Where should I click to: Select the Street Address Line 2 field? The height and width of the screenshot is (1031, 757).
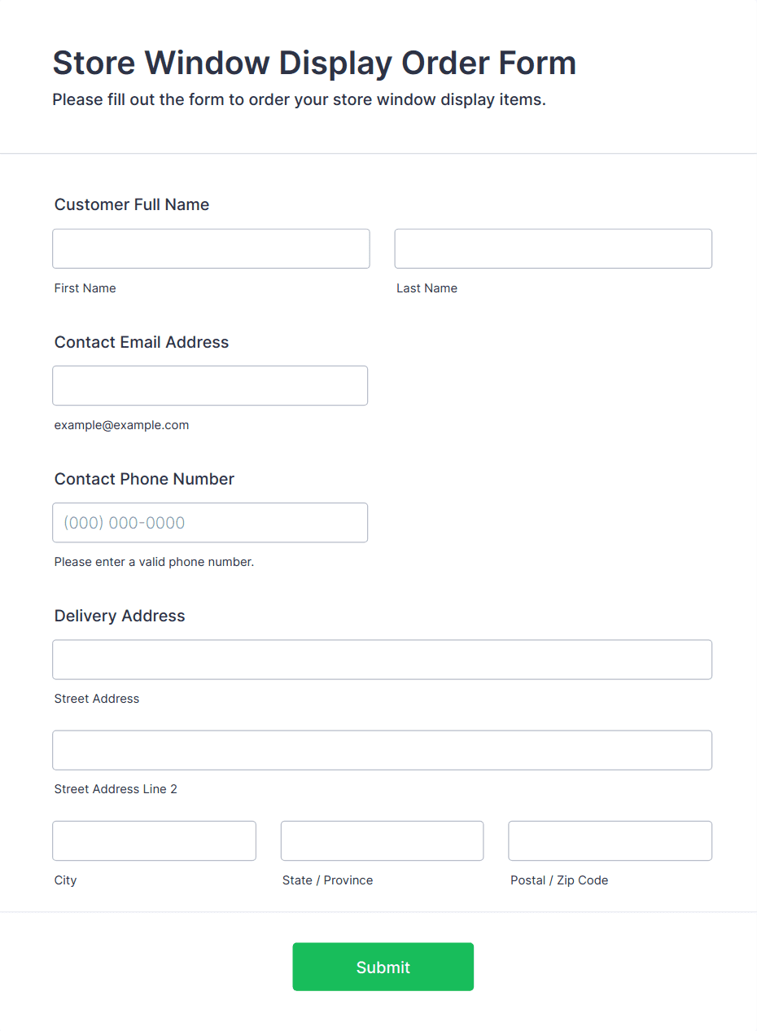(x=382, y=750)
